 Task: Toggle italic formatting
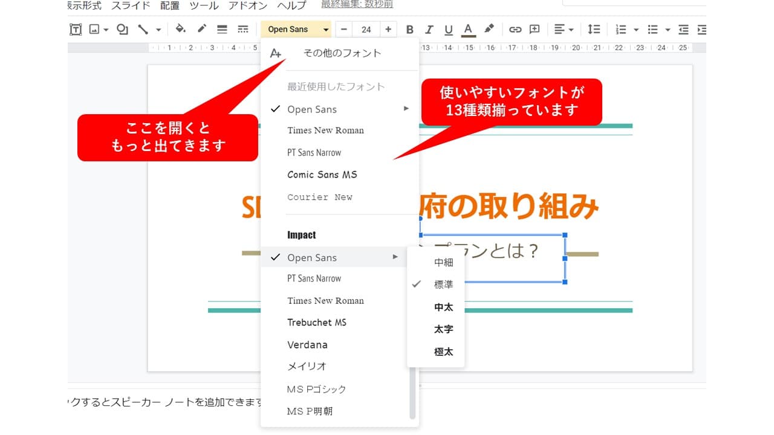[x=429, y=30]
